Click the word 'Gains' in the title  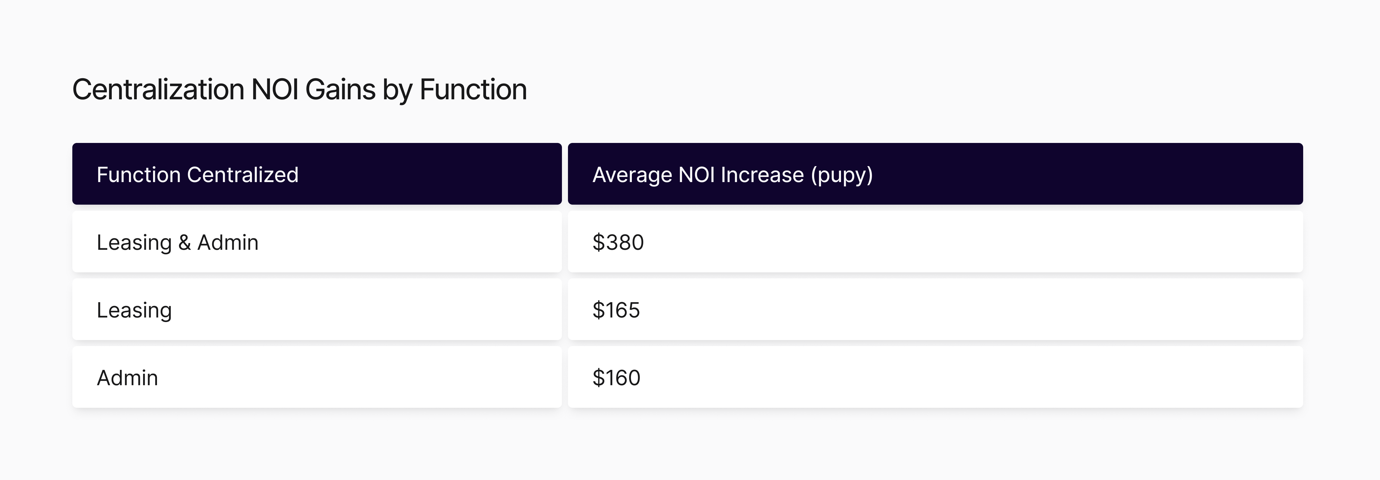(340, 89)
